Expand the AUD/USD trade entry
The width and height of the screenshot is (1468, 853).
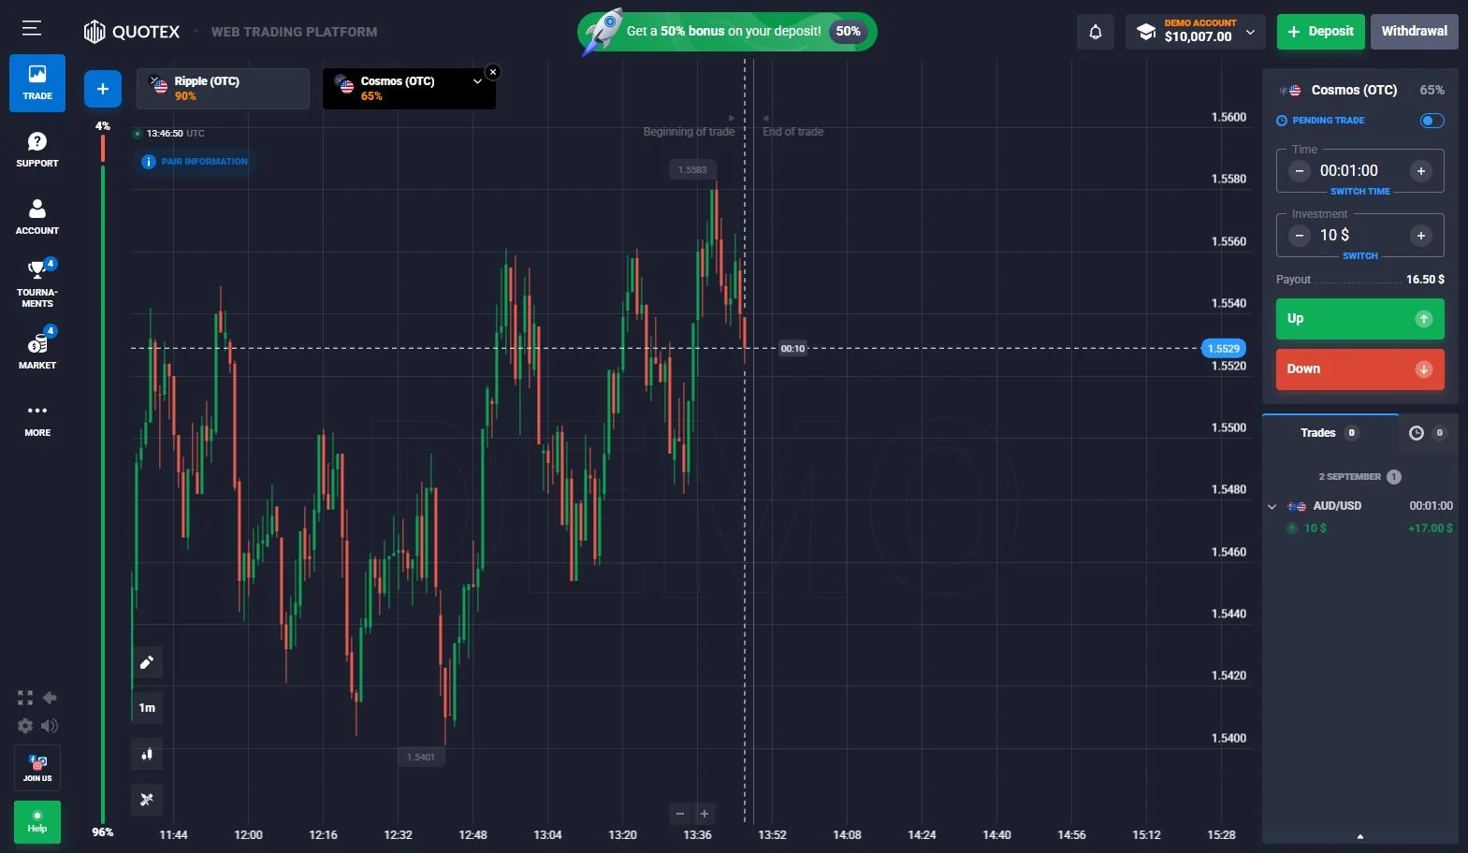pyautogui.click(x=1272, y=507)
